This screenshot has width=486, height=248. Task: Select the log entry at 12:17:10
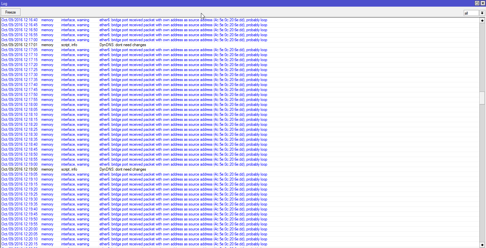240,55
